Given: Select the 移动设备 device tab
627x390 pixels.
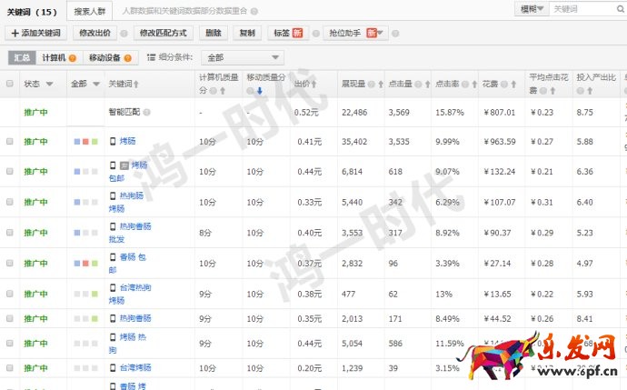Looking at the screenshot, I should pyautogui.click(x=105, y=58).
